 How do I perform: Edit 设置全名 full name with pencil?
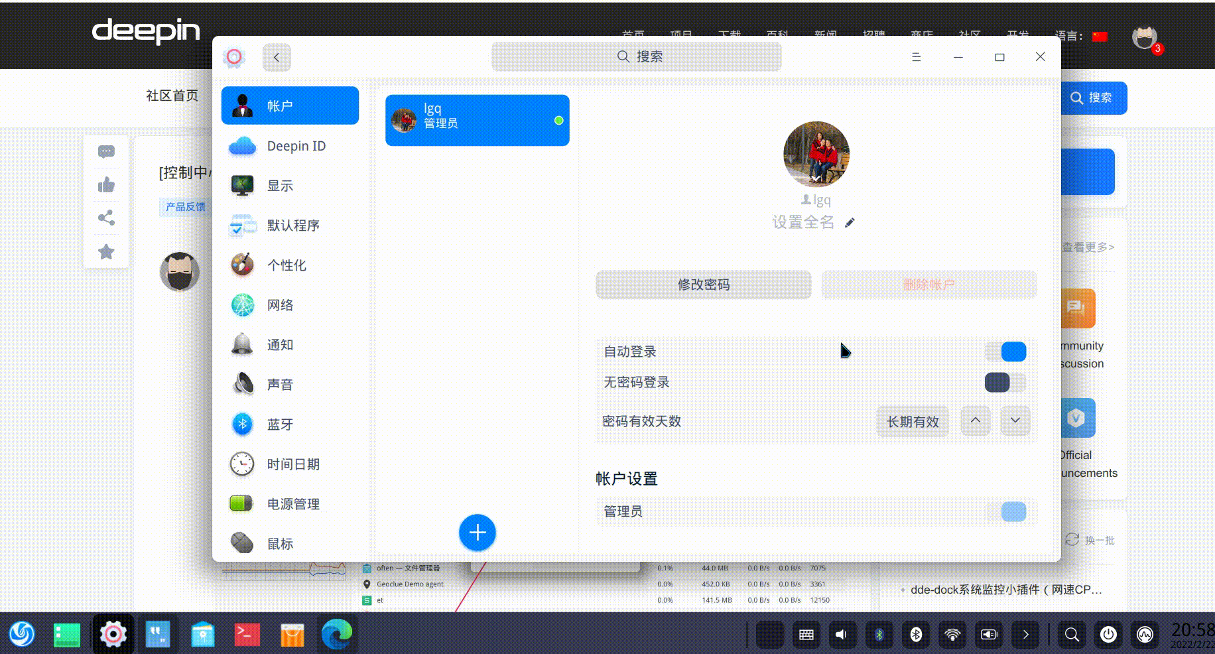(850, 223)
